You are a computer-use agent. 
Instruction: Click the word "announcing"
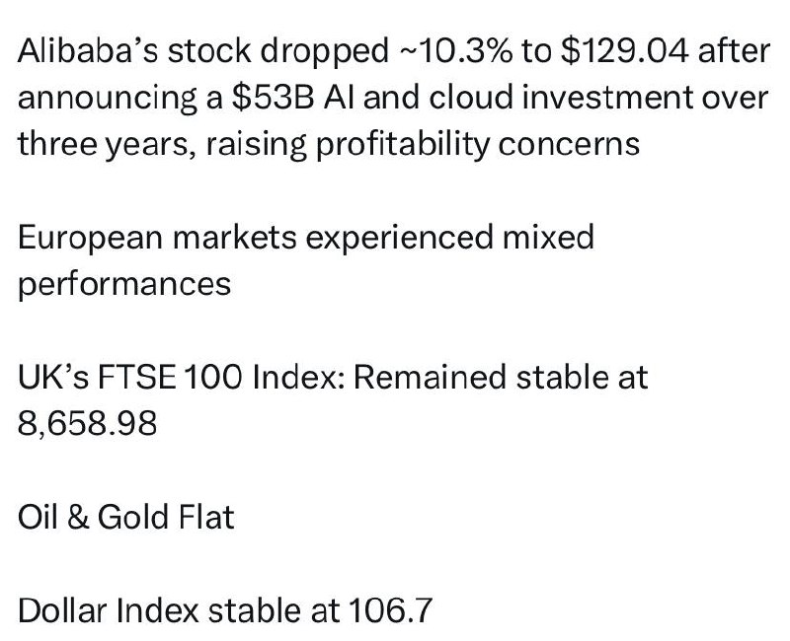pyautogui.click(x=108, y=100)
